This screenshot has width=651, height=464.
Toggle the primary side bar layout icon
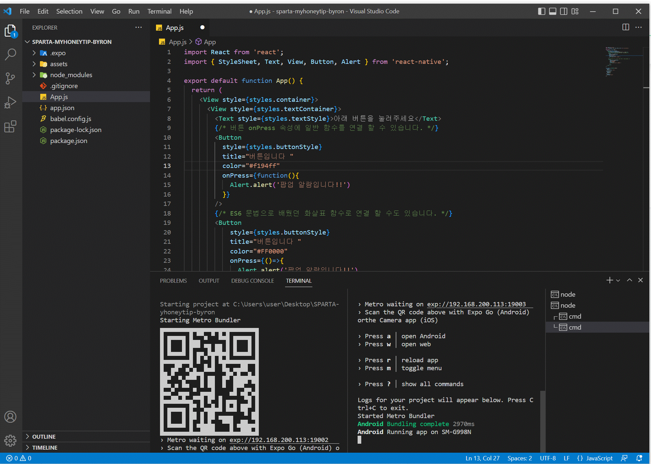542,11
